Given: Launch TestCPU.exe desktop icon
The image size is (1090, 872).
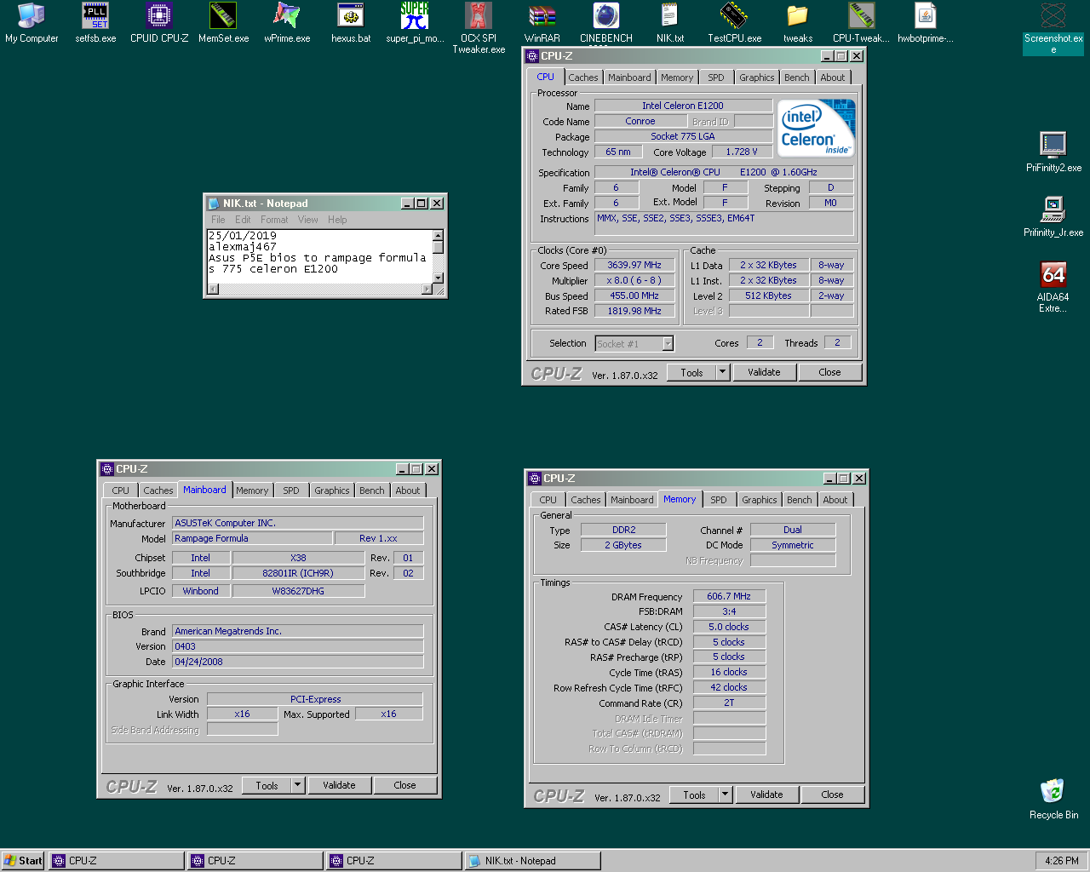Looking at the screenshot, I should pos(734,23).
